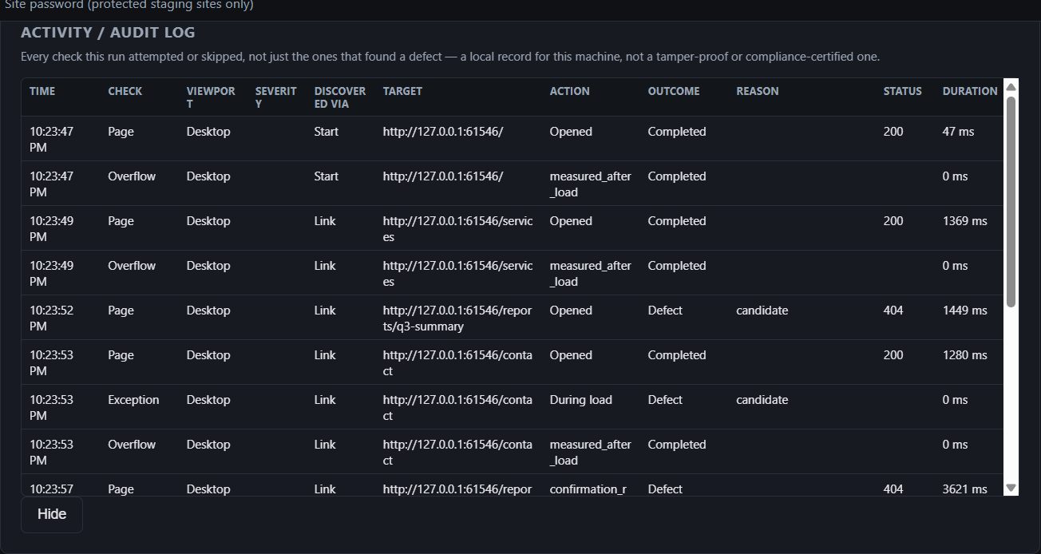Click the Defect outcome in the Exception row

point(665,400)
